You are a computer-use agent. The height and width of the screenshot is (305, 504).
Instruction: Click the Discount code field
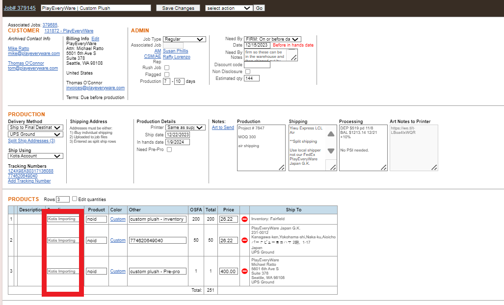coord(257,65)
